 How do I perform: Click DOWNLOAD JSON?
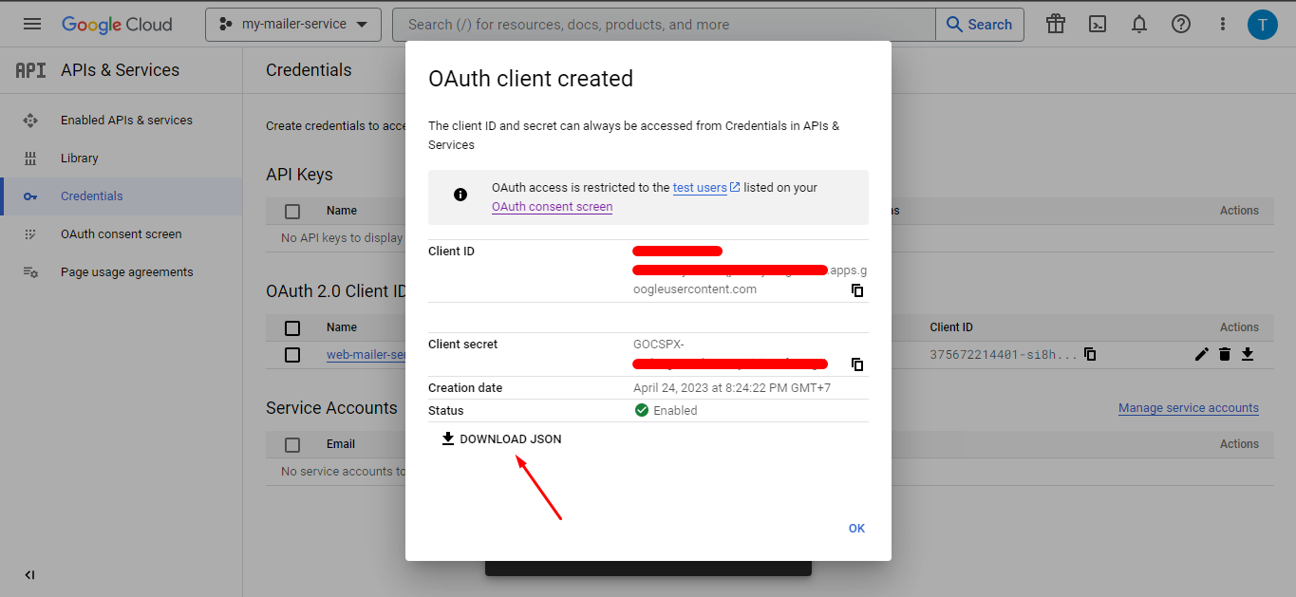point(500,438)
